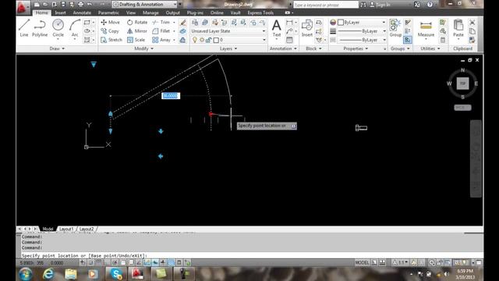Click the Erase tool icon
The width and height of the screenshot is (499, 281).
tap(182, 23)
